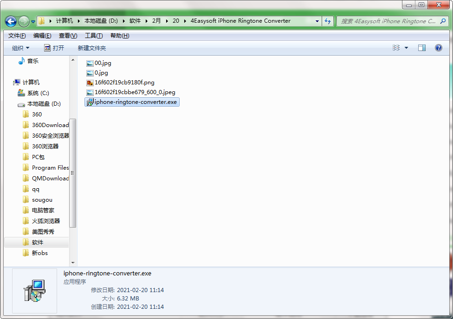Screen dimensions: 453x319
Task: Click the installer icon of iphone-ringtone-converter.exe
Action: pyautogui.click(x=90, y=102)
